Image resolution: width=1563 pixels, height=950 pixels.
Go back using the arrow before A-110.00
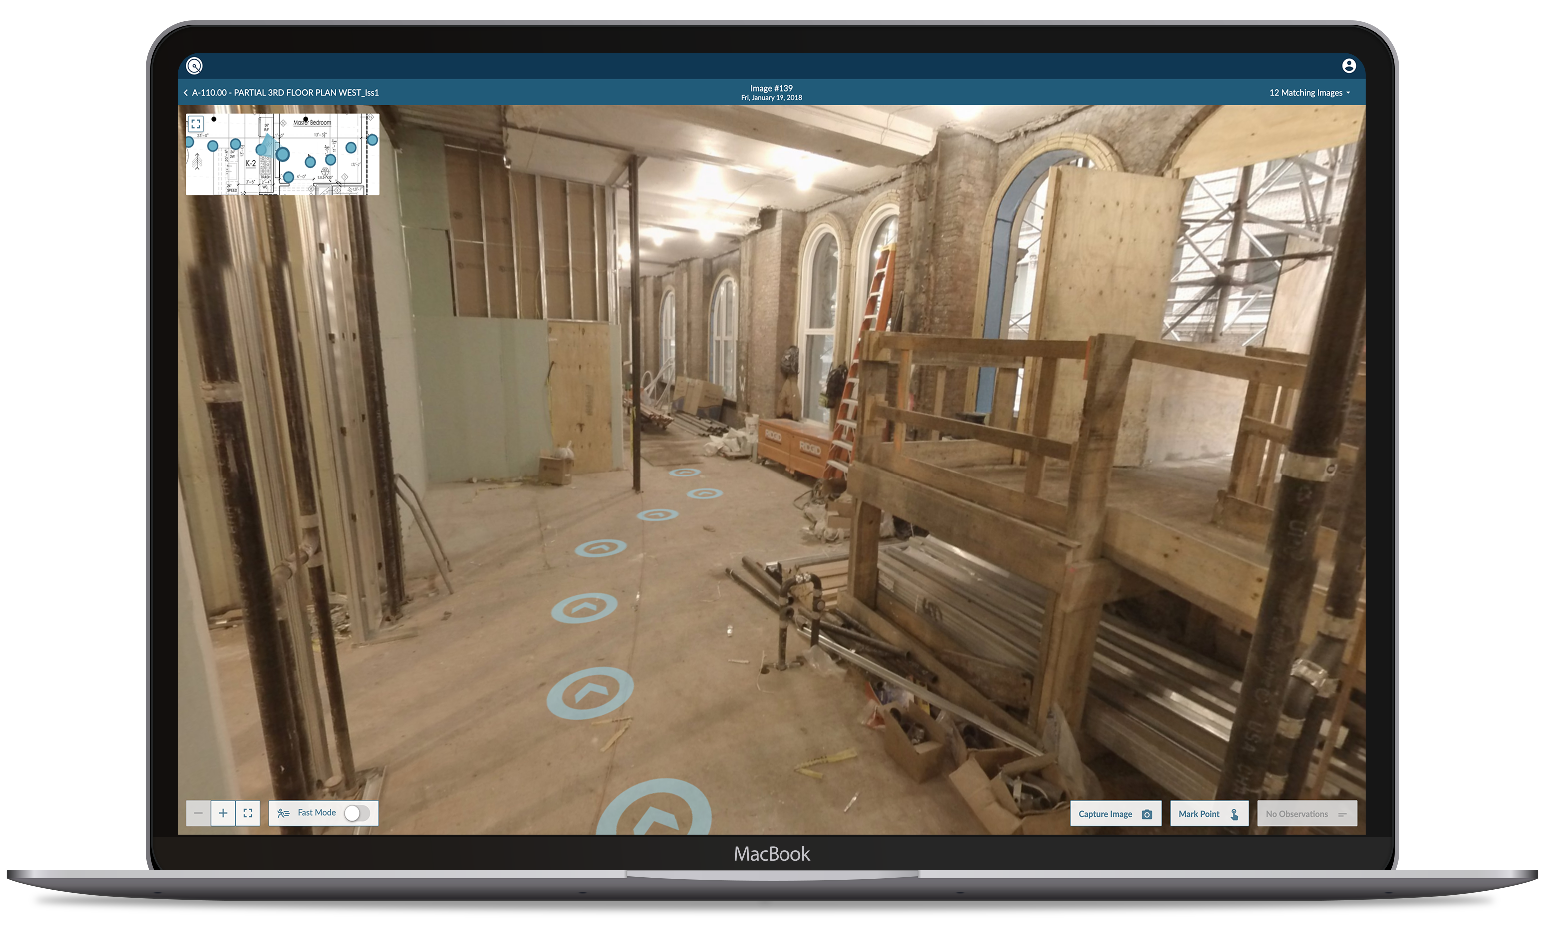(186, 93)
